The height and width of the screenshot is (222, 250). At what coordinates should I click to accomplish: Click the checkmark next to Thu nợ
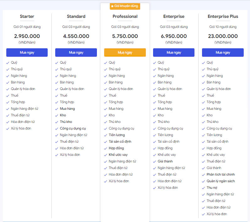(x=204, y=188)
